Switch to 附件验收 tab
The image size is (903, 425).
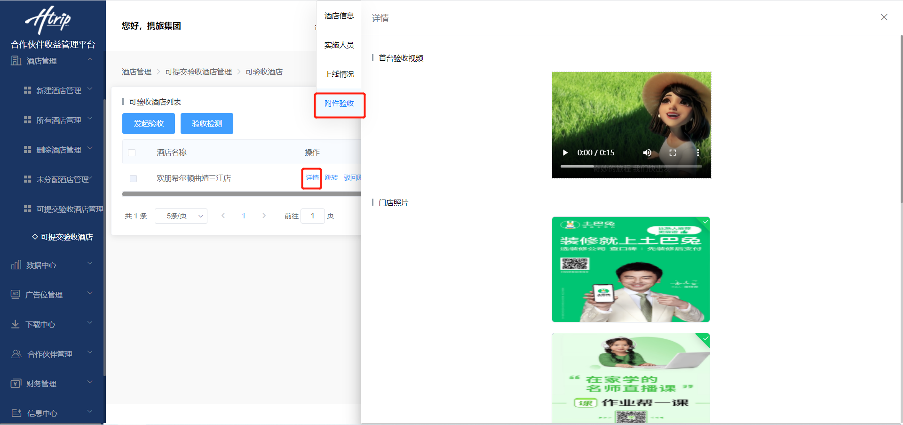[x=339, y=104]
